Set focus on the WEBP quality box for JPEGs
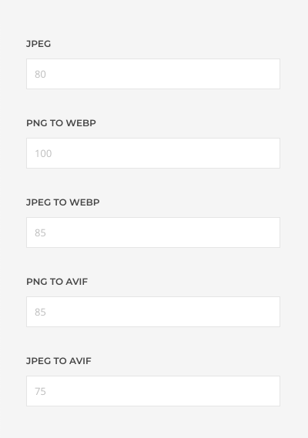 pyautogui.click(x=153, y=232)
